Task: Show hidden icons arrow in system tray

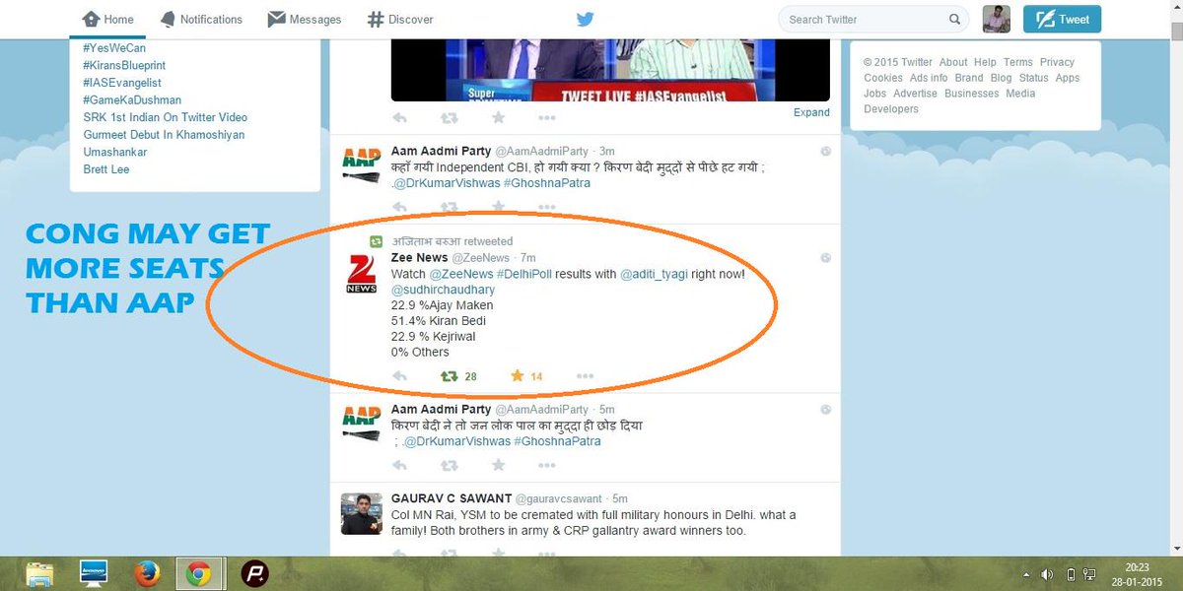Action: click(x=1027, y=574)
